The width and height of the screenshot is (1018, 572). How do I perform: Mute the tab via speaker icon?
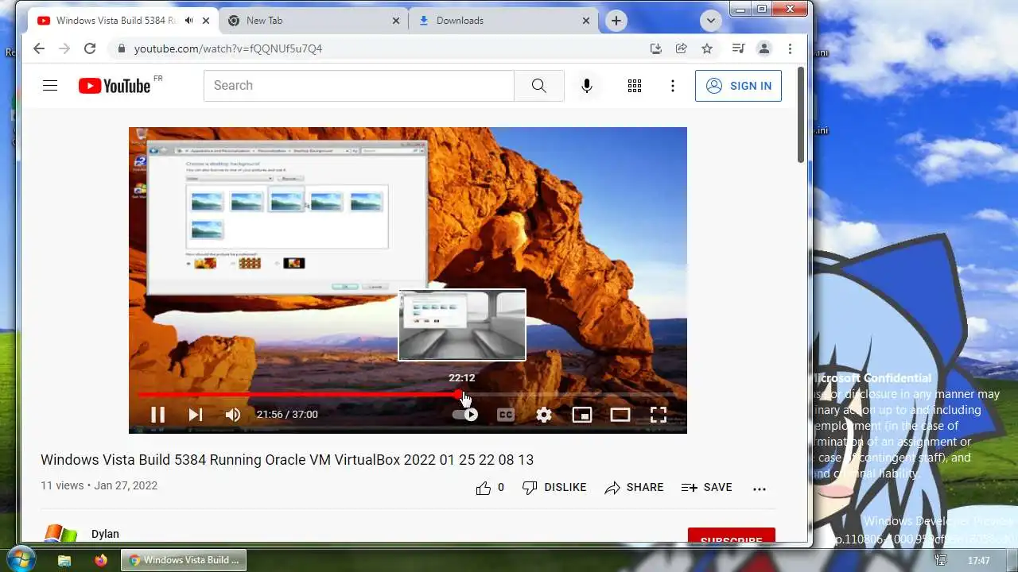pyautogui.click(x=189, y=21)
